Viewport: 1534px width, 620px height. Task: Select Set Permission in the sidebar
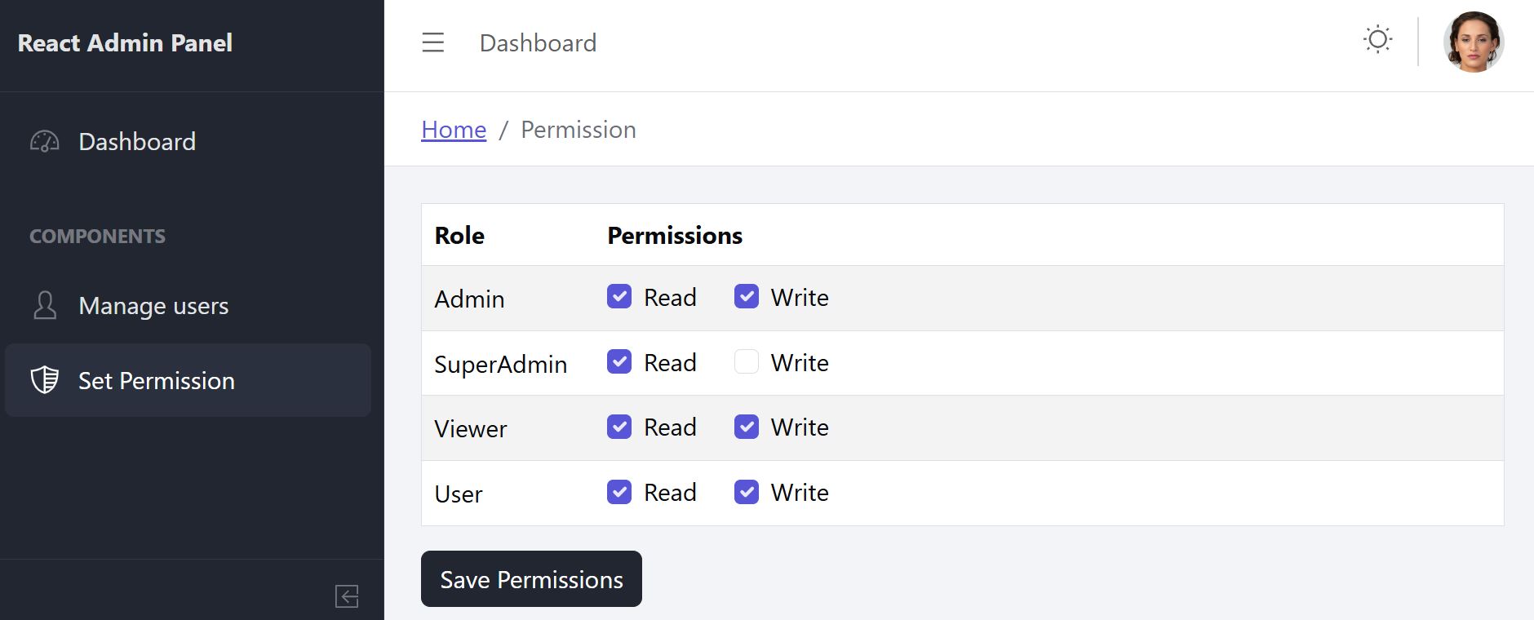tap(156, 380)
